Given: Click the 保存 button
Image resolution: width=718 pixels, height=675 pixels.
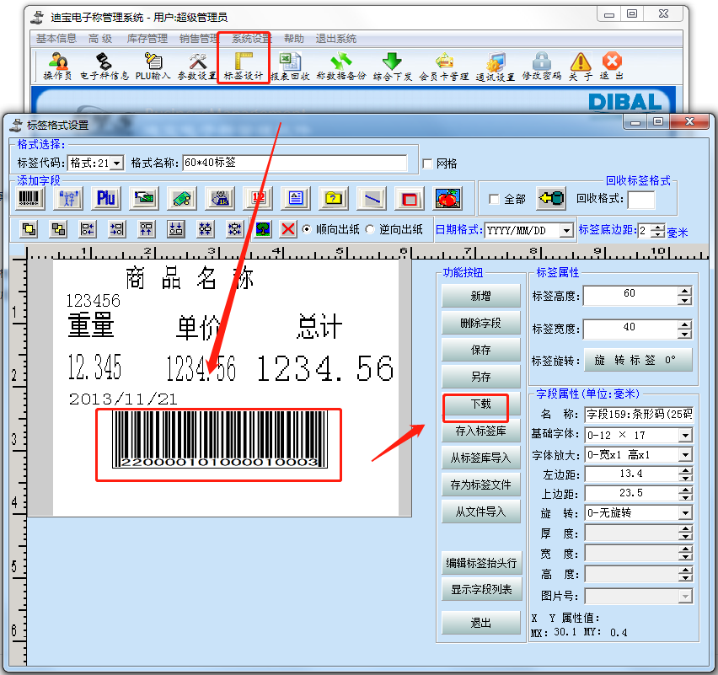Looking at the screenshot, I should (481, 350).
